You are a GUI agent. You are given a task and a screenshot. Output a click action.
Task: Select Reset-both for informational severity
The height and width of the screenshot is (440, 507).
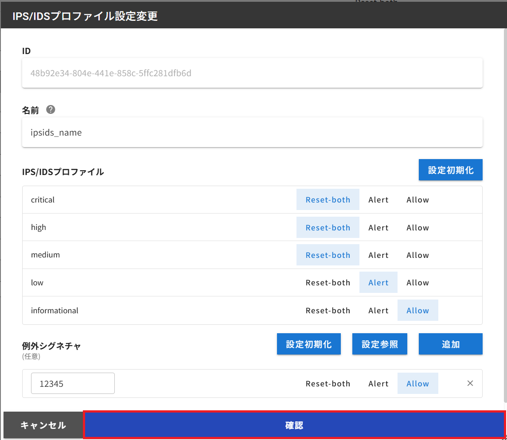point(328,311)
